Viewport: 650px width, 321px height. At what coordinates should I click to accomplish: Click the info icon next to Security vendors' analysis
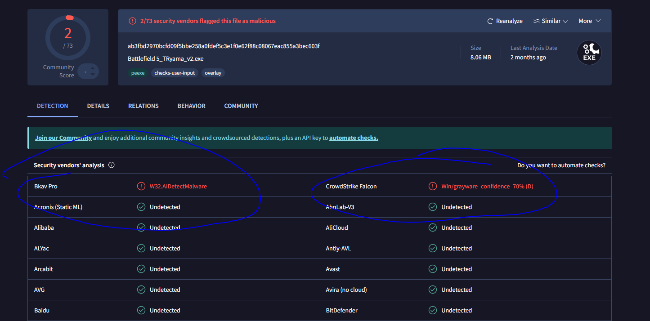112,165
